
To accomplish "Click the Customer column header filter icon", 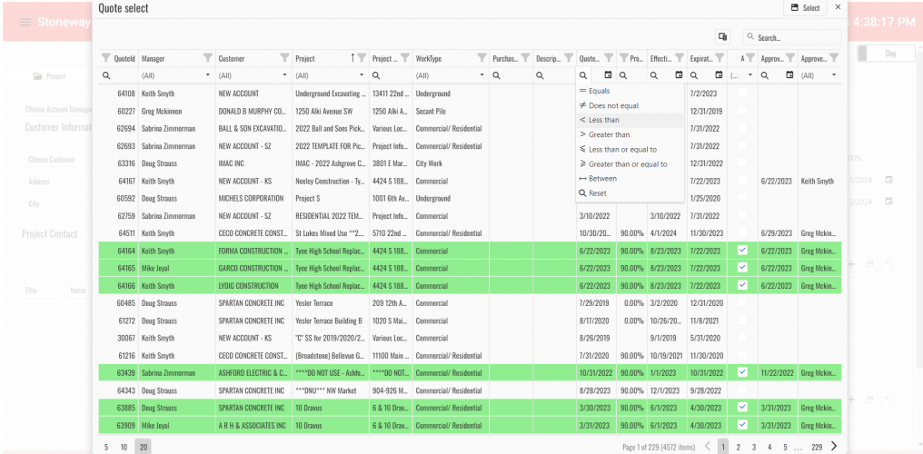I will tap(284, 58).
